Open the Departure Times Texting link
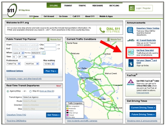 (x=148, y=28)
